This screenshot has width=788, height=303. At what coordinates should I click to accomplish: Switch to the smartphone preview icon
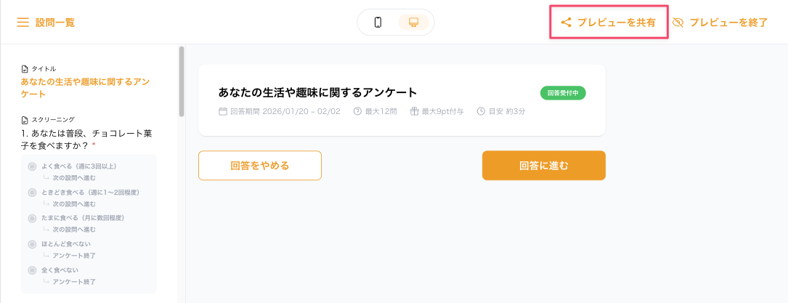coord(378,23)
